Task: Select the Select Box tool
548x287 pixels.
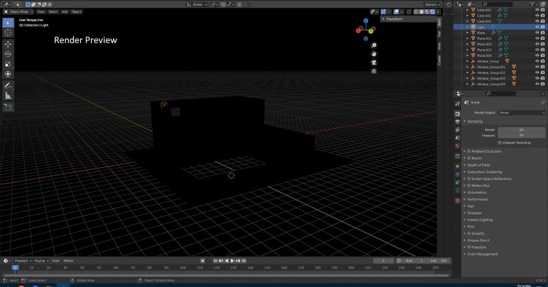Action: (8, 23)
